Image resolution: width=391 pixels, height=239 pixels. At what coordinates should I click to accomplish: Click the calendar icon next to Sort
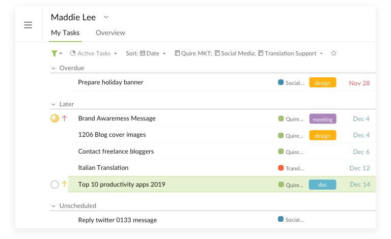[x=143, y=53]
